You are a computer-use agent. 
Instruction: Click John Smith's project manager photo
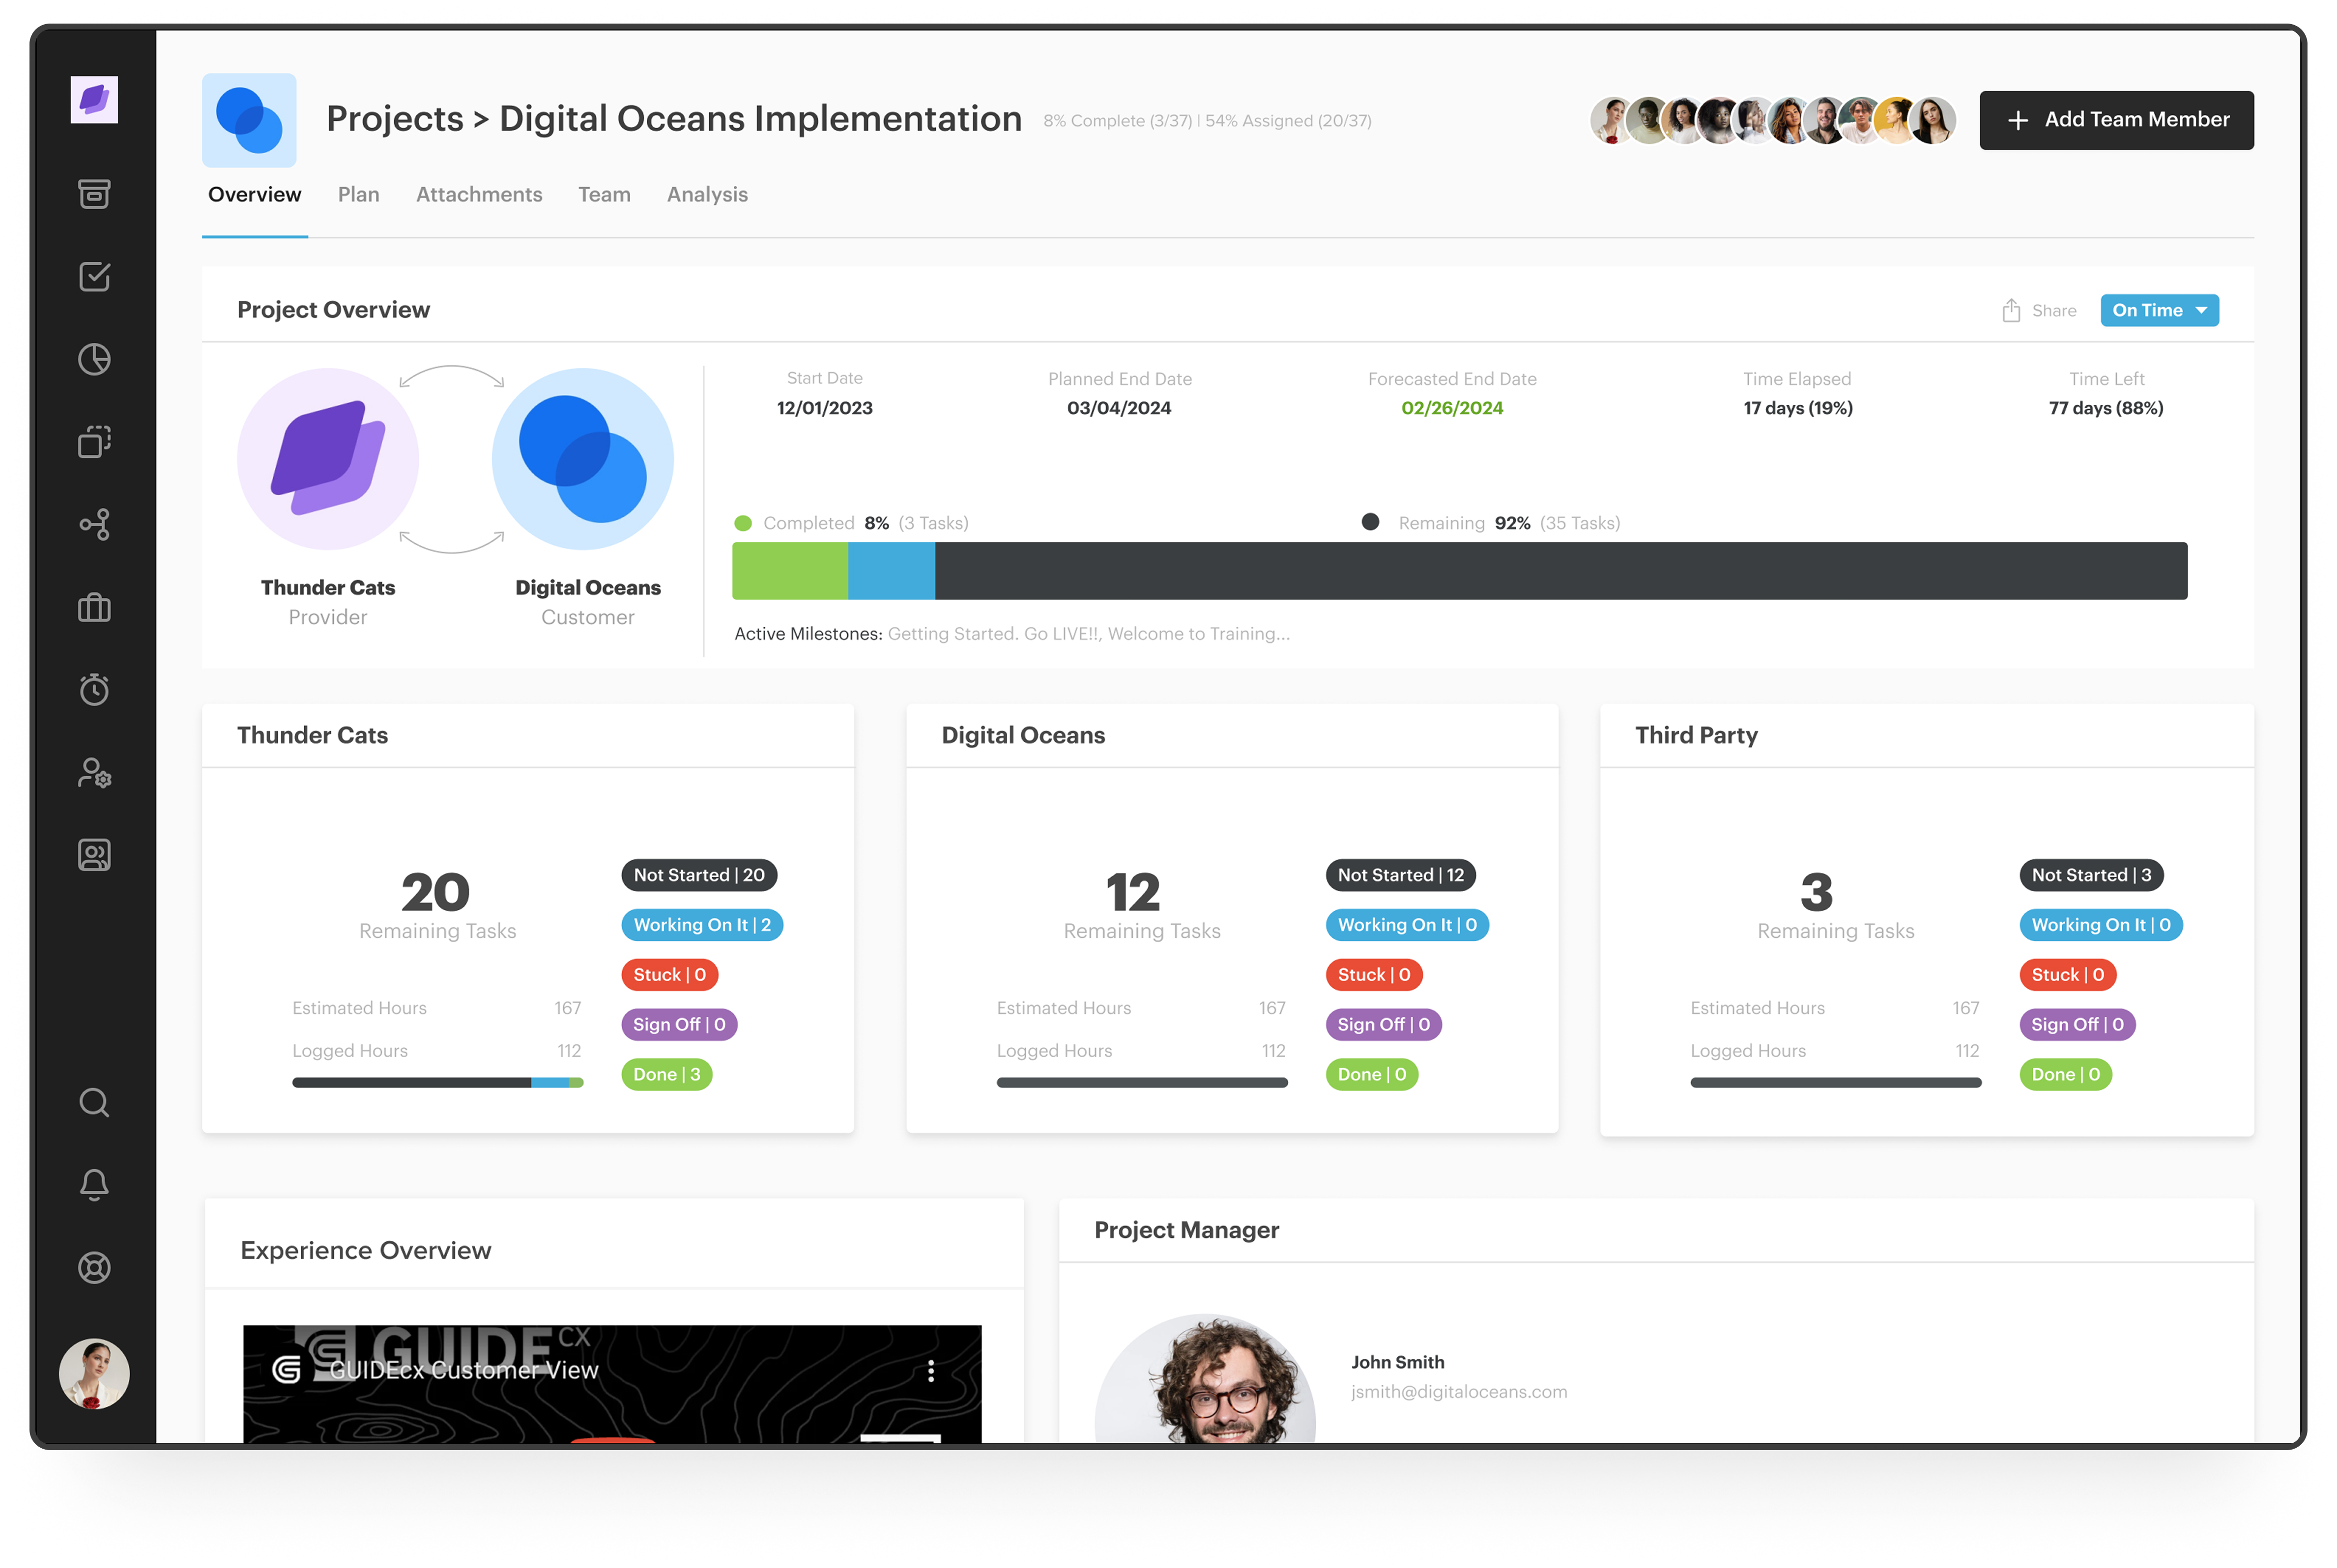click(1206, 1379)
